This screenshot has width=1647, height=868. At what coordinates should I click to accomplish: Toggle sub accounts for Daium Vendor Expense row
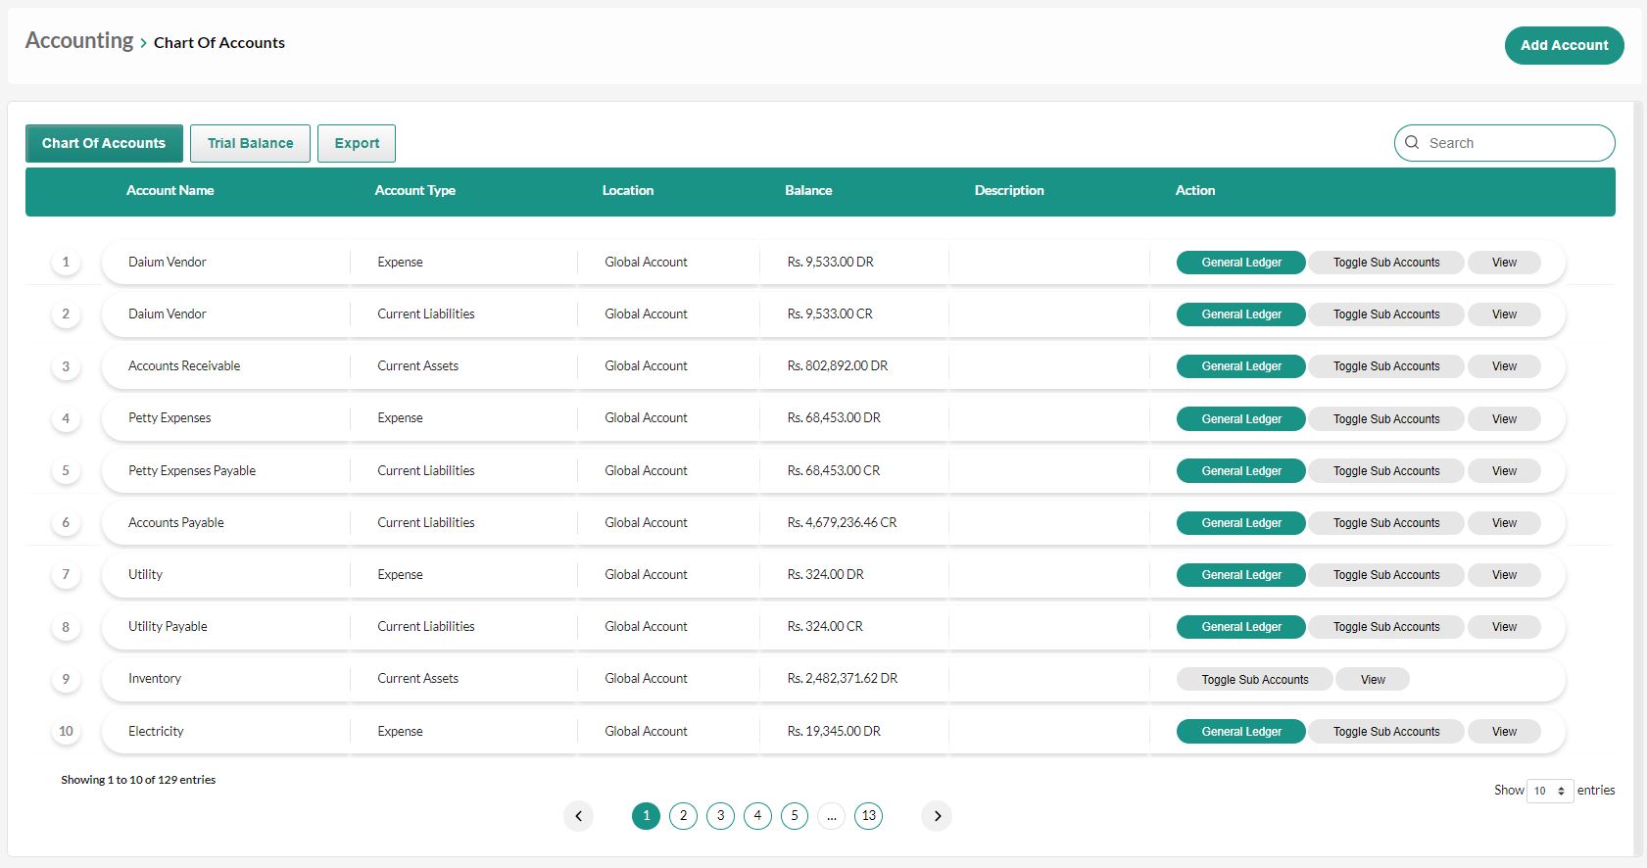(x=1386, y=263)
